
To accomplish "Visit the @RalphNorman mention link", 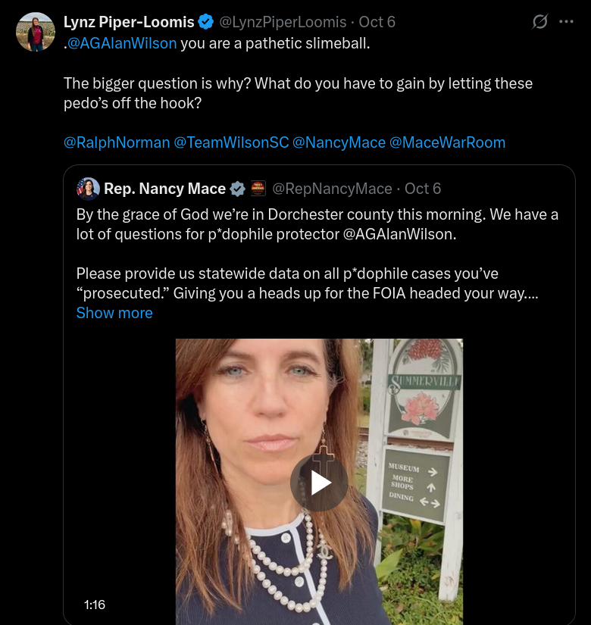I will coord(117,142).
